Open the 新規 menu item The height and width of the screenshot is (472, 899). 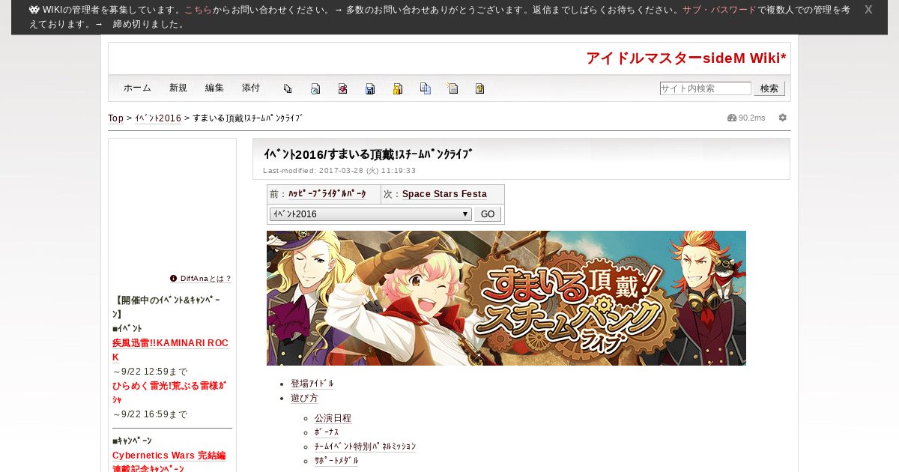178,88
